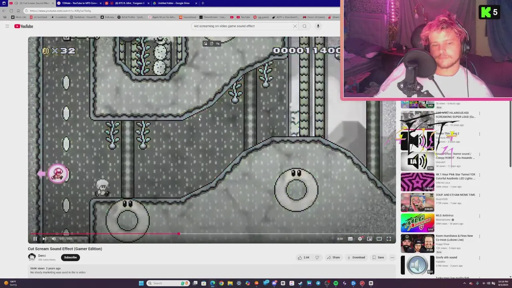Mute the video player volume

coord(54,239)
